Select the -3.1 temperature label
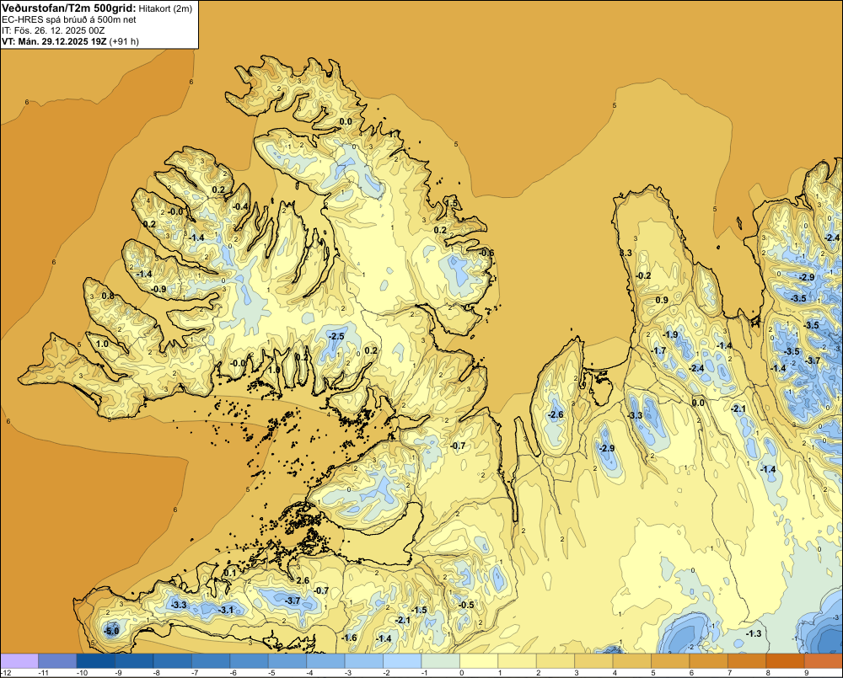Image resolution: width=843 pixels, height=678 pixels. [x=226, y=610]
